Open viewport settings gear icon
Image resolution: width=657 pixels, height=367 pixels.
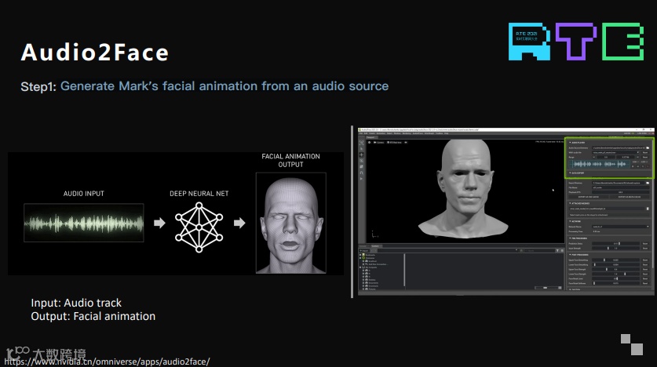pyautogui.click(x=369, y=142)
